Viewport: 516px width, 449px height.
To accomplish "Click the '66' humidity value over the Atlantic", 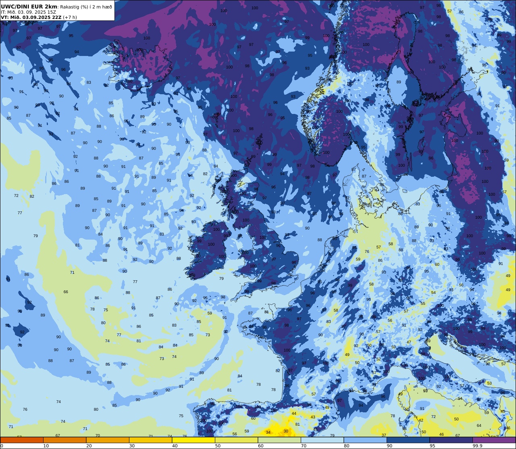I will [x=66, y=292].
